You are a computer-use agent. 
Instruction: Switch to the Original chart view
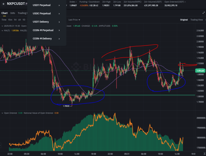coord(184,20)
